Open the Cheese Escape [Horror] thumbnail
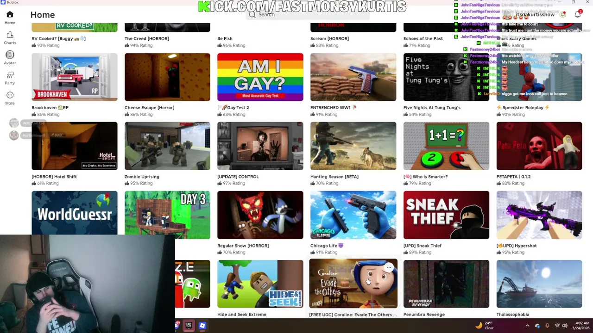This screenshot has height=333, width=593. [167, 77]
